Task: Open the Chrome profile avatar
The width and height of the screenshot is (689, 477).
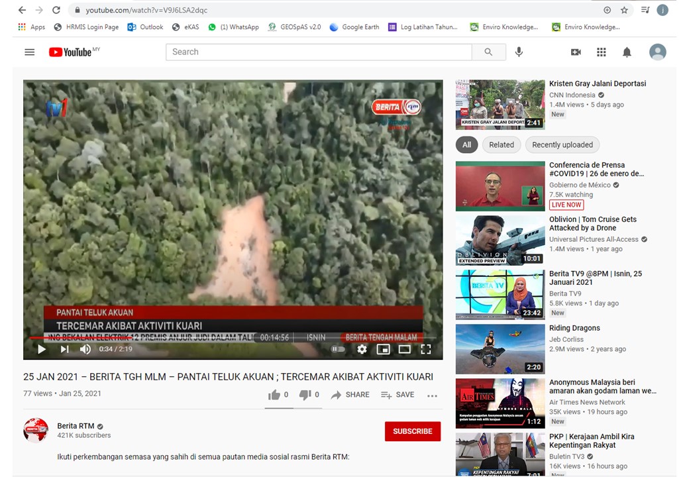Action: click(662, 10)
